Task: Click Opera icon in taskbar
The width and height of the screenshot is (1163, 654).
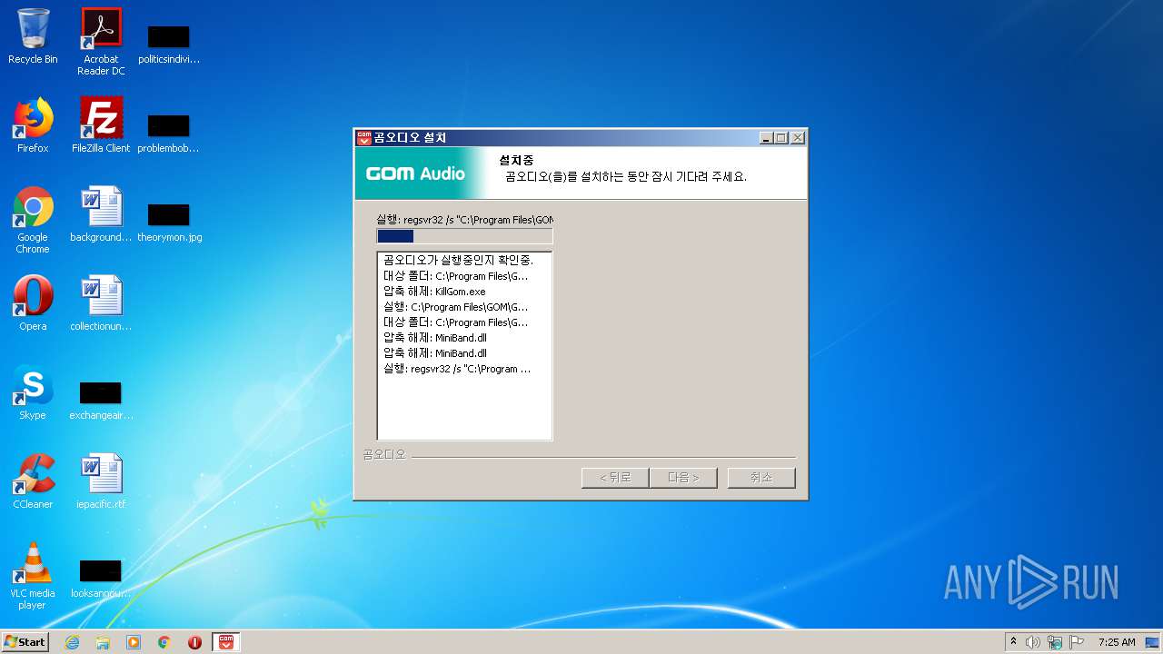Action: 194,642
